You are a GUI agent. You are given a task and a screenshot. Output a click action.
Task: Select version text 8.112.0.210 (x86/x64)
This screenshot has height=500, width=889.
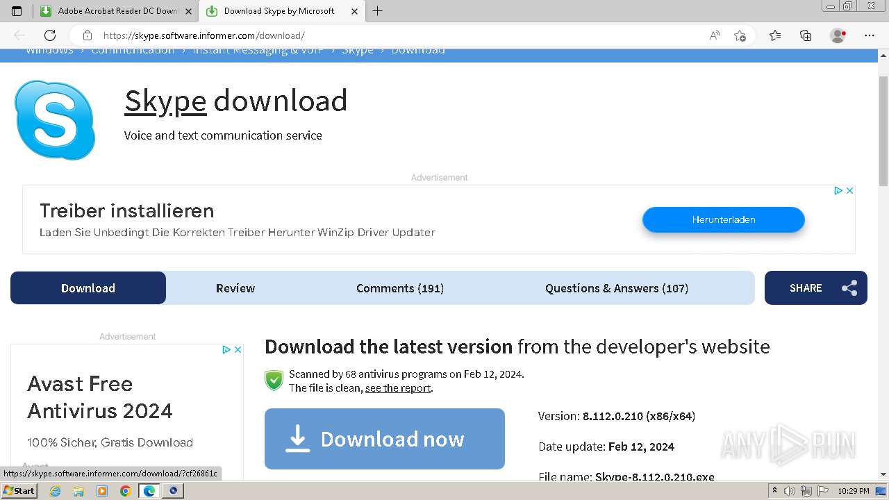pyautogui.click(x=639, y=416)
